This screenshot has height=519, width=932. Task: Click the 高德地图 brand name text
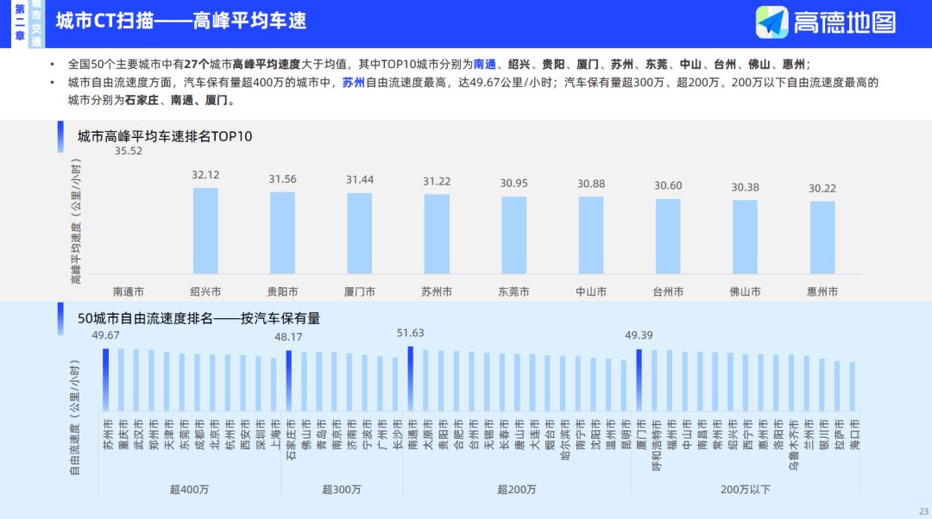coord(845,22)
